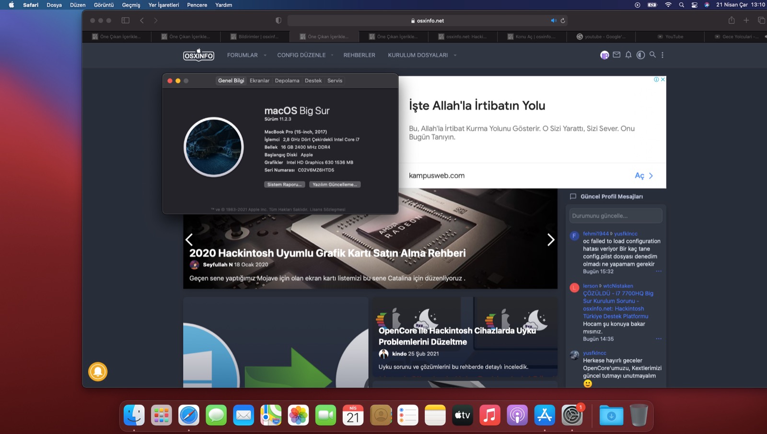Switch to the Ekranlar tab
Image resolution: width=767 pixels, height=434 pixels.
pyautogui.click(x=259, y=80)
